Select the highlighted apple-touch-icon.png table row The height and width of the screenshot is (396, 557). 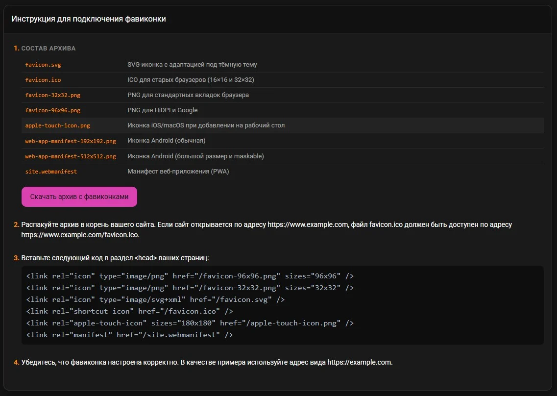pos(282,125)
